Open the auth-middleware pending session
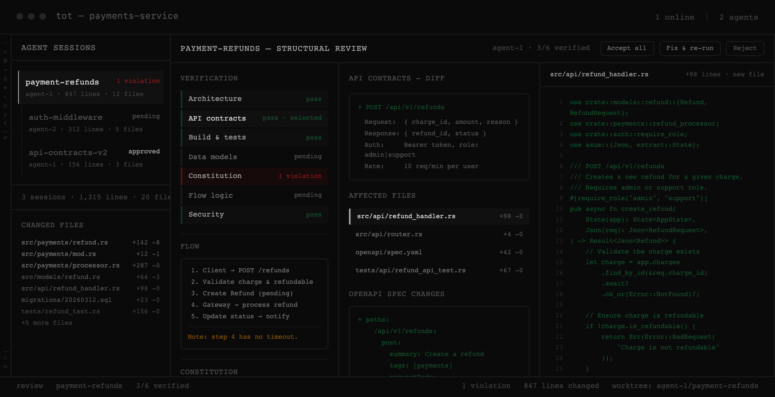 point(92,123)
